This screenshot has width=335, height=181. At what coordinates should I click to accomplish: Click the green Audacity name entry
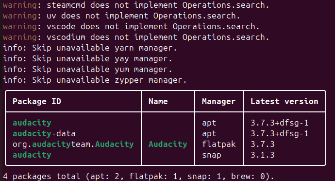coord(167,145)
